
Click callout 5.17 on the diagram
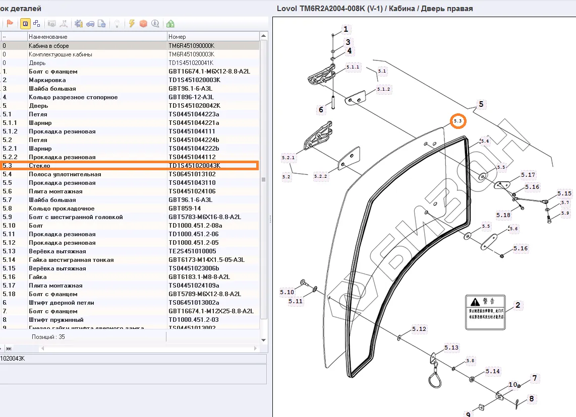point(528,175)
